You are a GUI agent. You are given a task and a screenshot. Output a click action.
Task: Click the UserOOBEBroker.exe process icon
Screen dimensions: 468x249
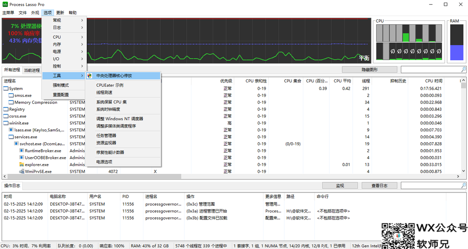click(22, 157)
